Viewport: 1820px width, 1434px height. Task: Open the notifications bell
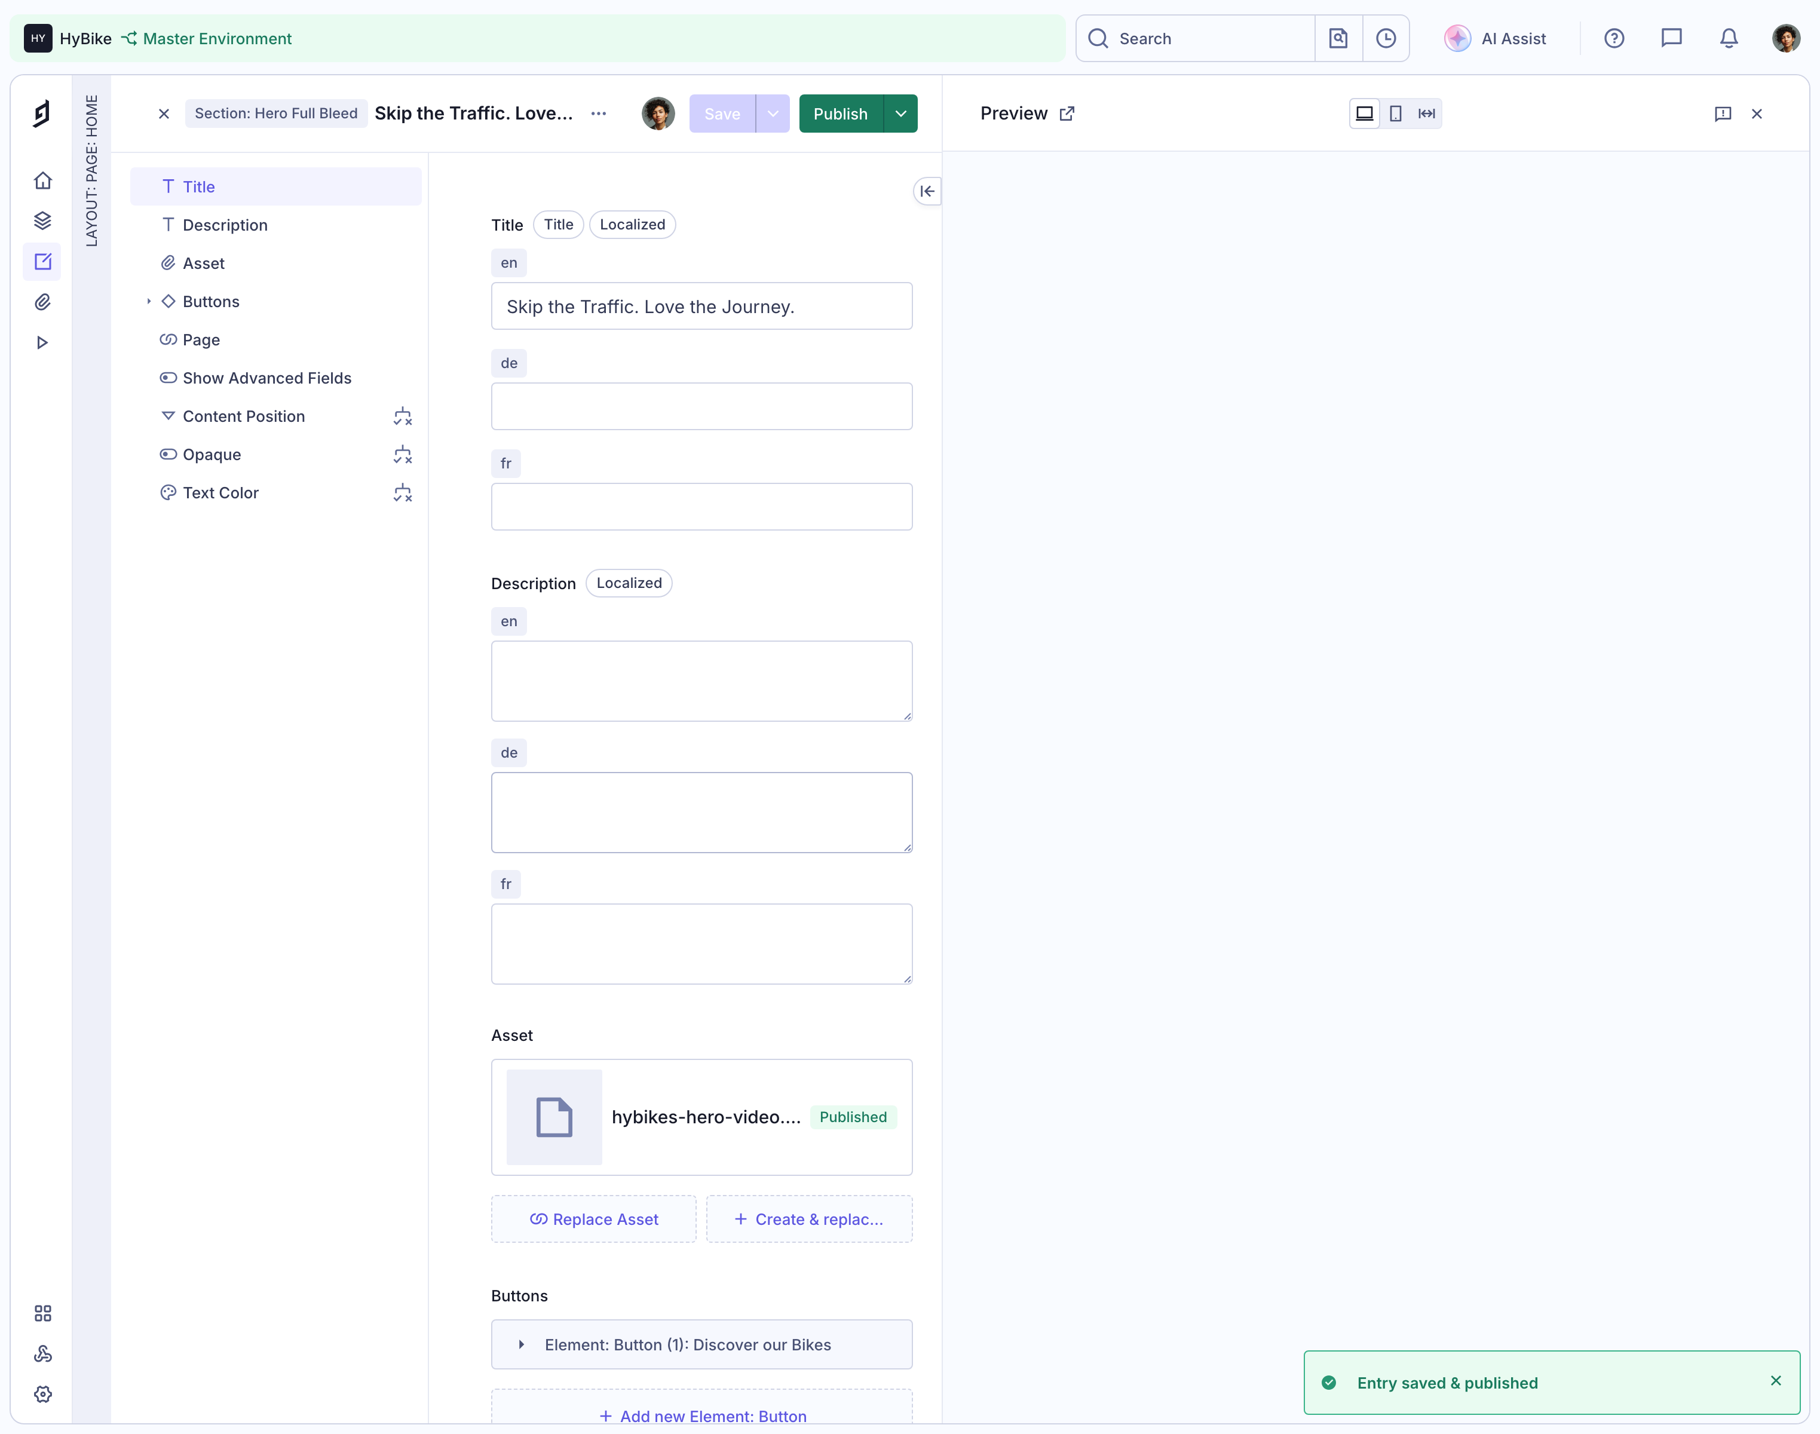pyautogui.click(x=1729, y=39)
